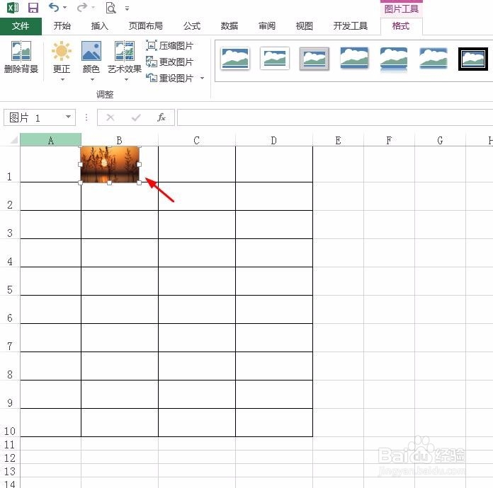
Task: Open the Undo history dropdown arrow
Action: 64,8
